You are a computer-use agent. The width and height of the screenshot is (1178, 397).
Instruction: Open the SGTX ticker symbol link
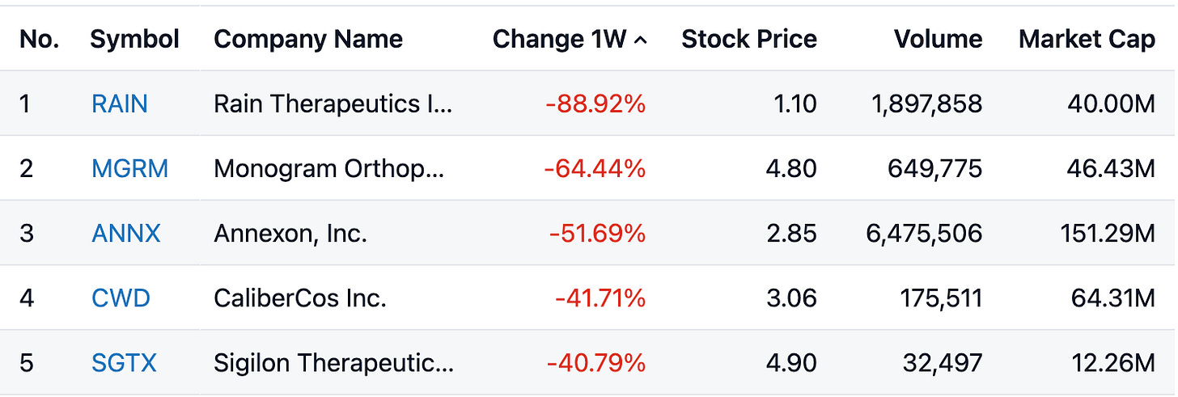click(x=124, y=363)
